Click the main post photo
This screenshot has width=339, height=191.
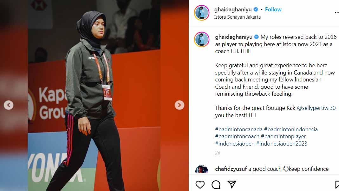(94, 95)
